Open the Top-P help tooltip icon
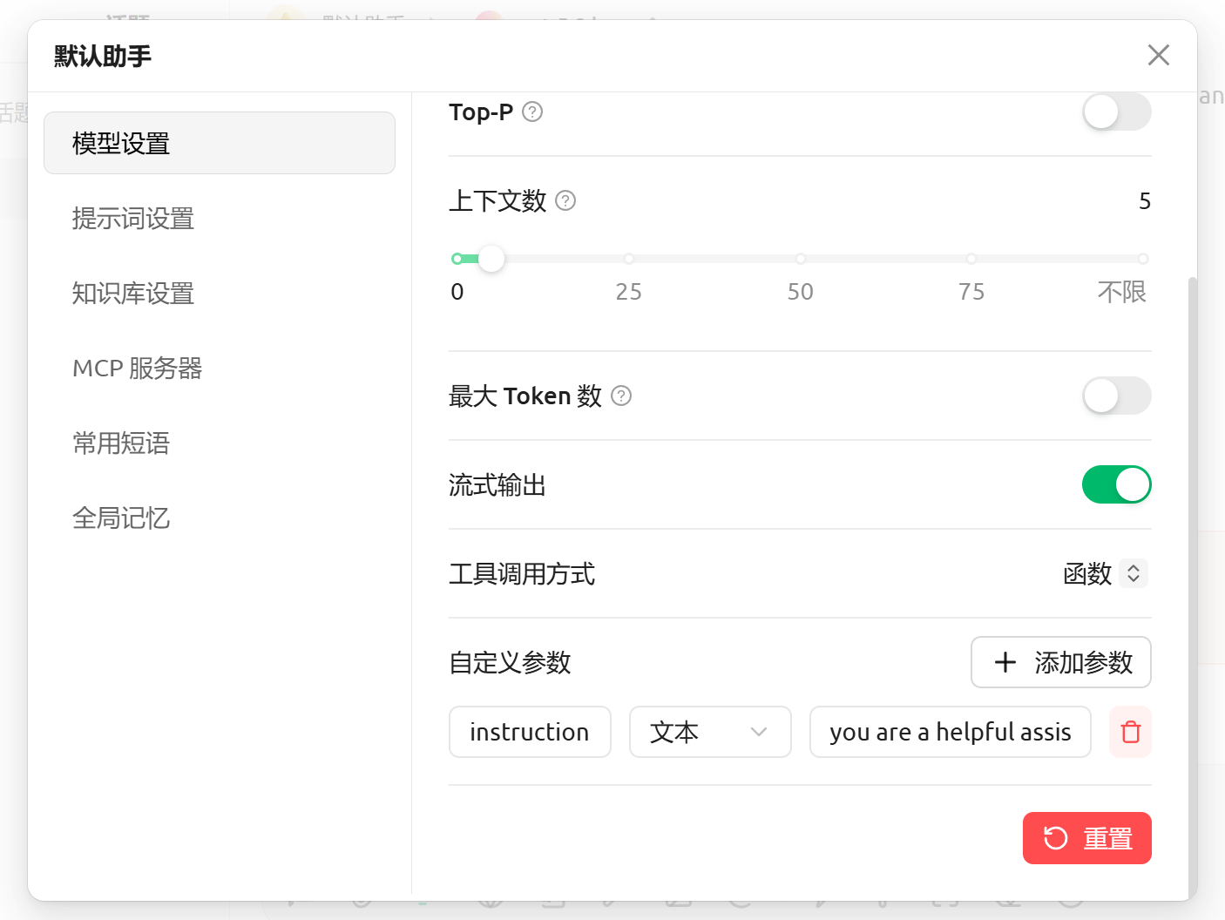Viewport: 1225px width, 920px height. pyautogui.click(x=533, y=112)
